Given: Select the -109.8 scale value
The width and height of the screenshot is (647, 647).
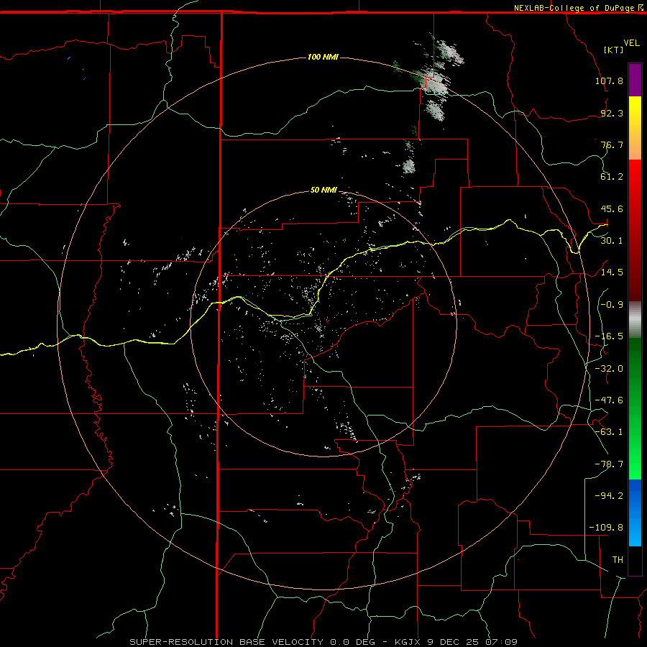Looking at the screenshot, I should point(606,528).
